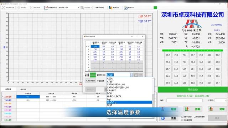Select highlighted 150 cell in dialog table

tap(95, 47)
